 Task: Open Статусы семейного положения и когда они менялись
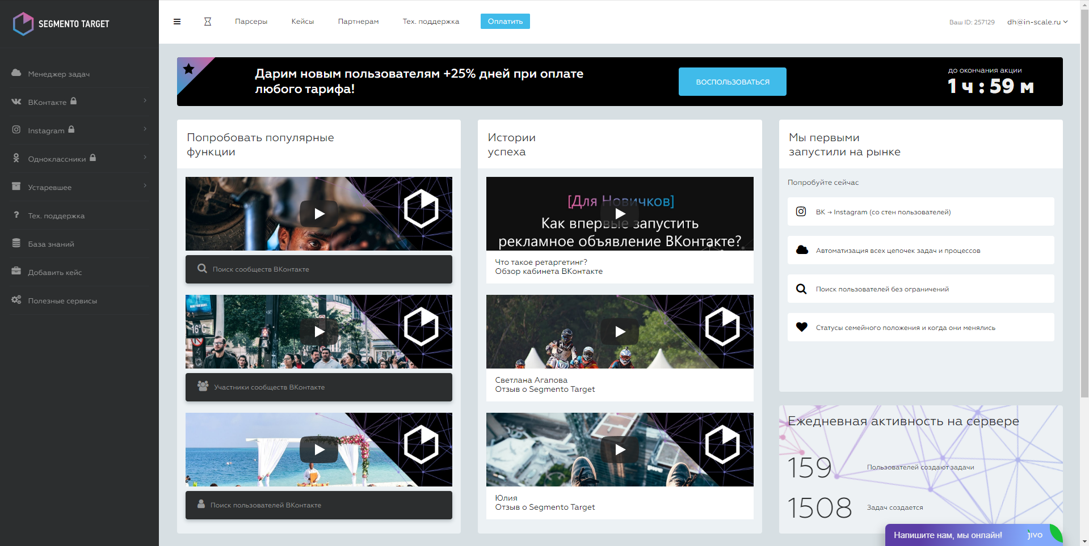pyautogui.click(x=920, y=327)
